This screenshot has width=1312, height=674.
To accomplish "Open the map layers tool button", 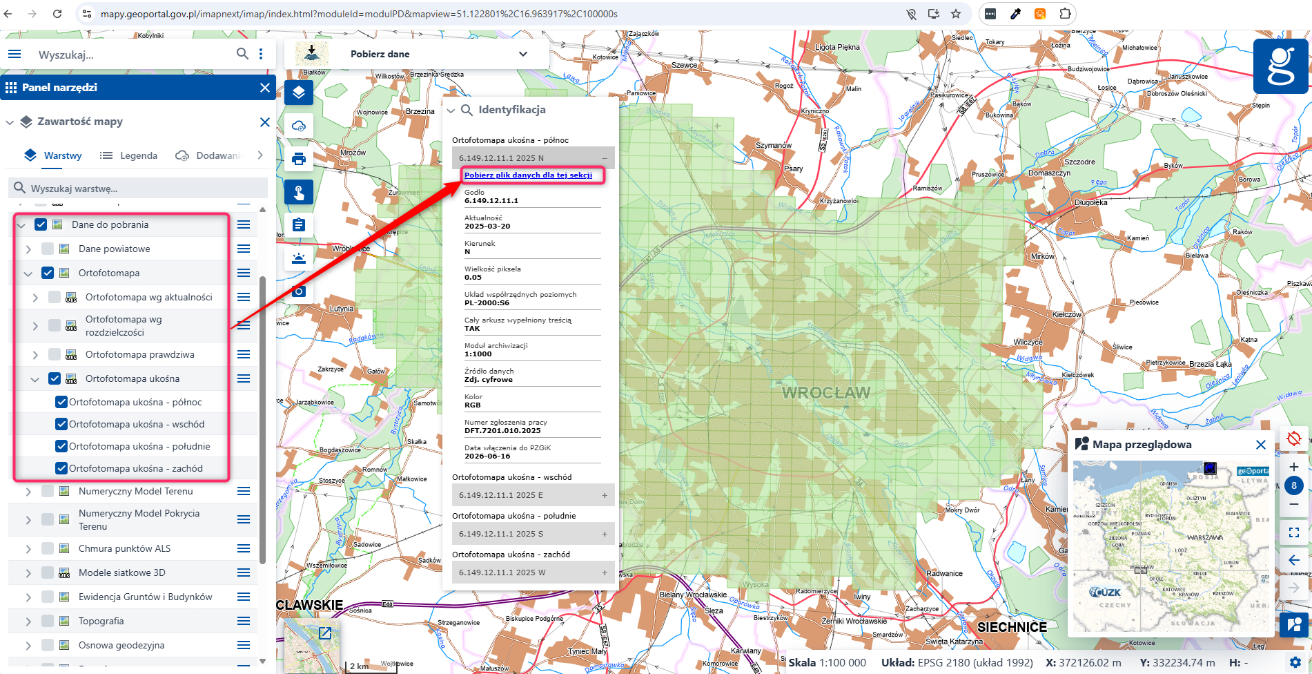I will point(299,93).
